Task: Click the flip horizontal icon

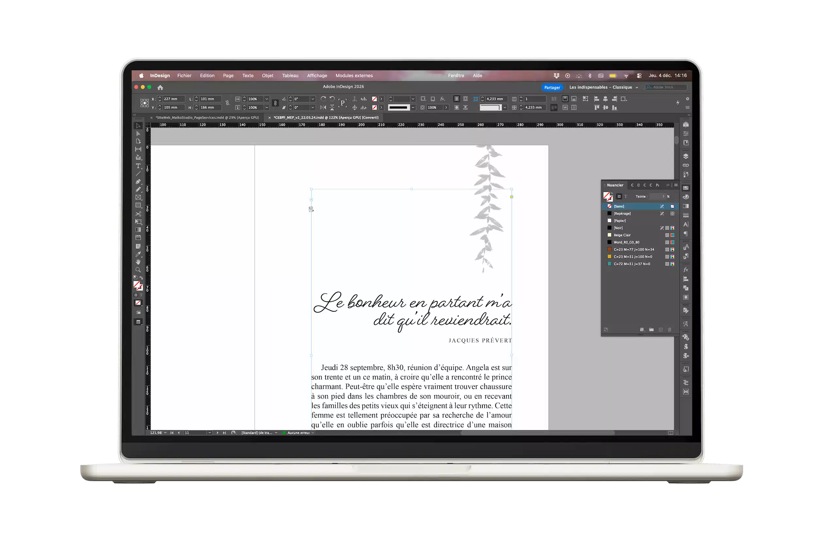Action: tap(323, 108)
